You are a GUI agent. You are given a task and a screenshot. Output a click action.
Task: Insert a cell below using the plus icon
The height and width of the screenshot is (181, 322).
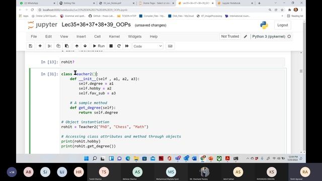pos(40,46)
